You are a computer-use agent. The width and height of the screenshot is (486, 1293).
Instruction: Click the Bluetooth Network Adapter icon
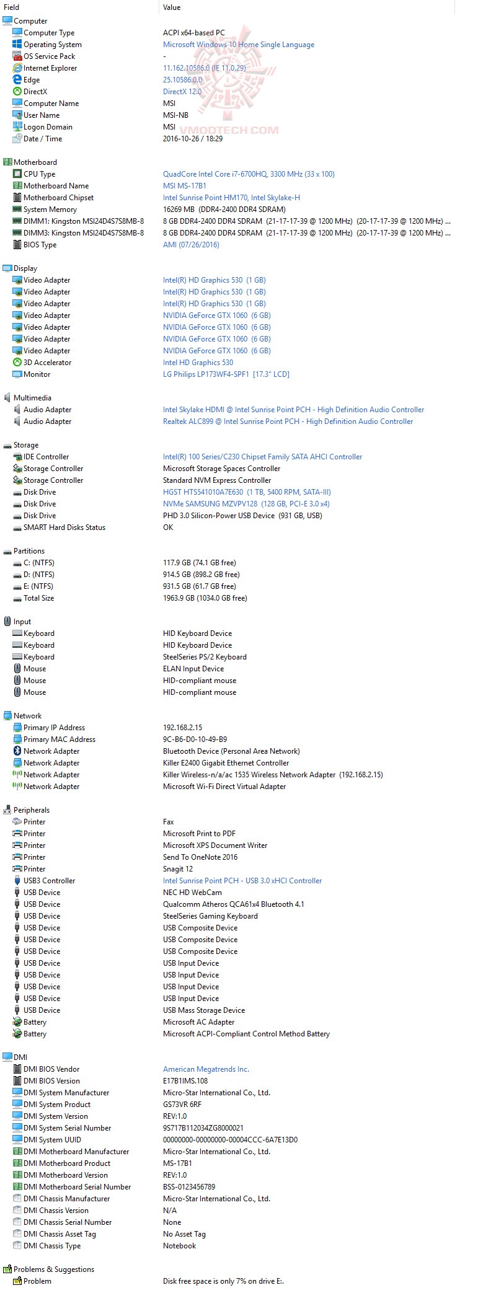pyautogui.click(x=17, y=751)
